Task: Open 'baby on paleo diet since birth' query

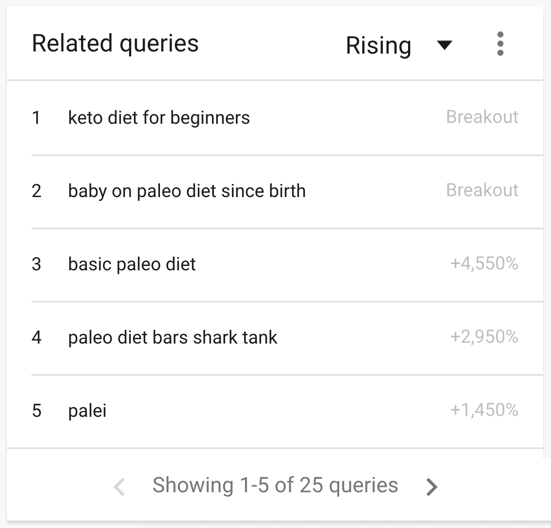Action: pos(187,191)
